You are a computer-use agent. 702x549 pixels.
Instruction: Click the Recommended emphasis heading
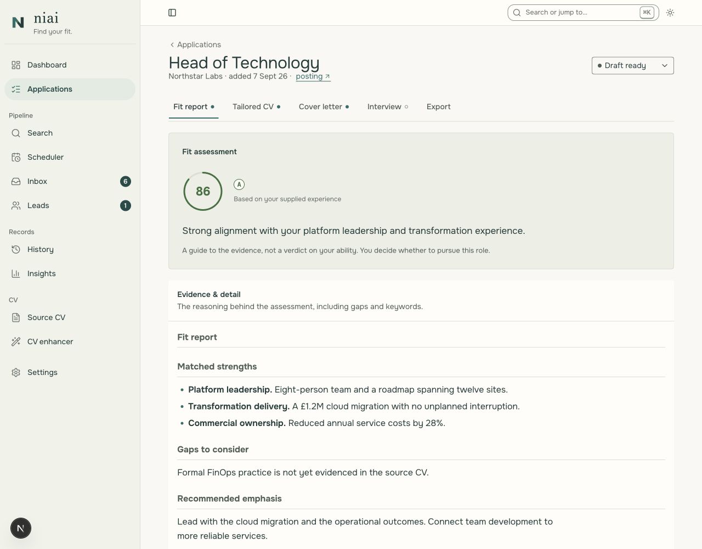229,498
